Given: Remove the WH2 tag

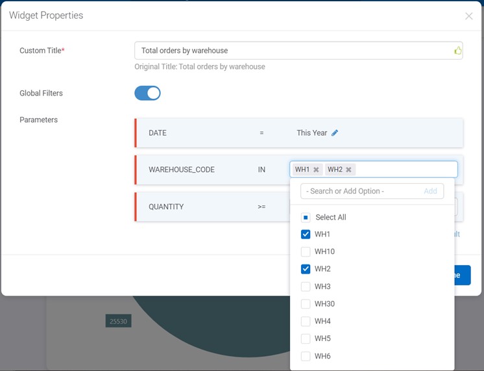Looking at the screenshot, I should tap(348, 170).
